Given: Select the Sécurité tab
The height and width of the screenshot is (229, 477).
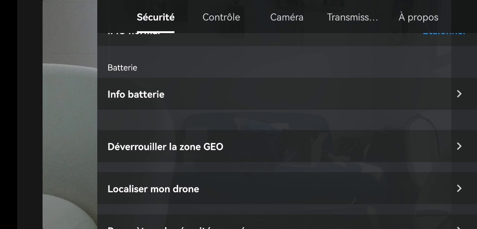Looking at the screenshot, I should pyautogui.click(x=155, y=17).
